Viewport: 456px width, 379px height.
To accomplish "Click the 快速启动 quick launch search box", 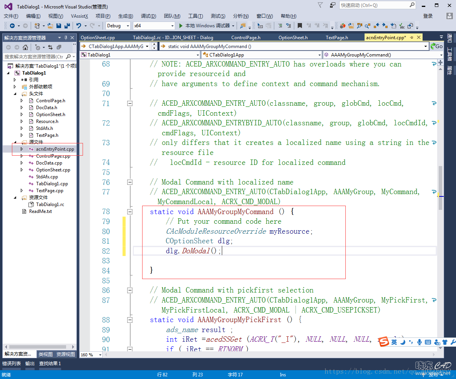I will point(377,5).
